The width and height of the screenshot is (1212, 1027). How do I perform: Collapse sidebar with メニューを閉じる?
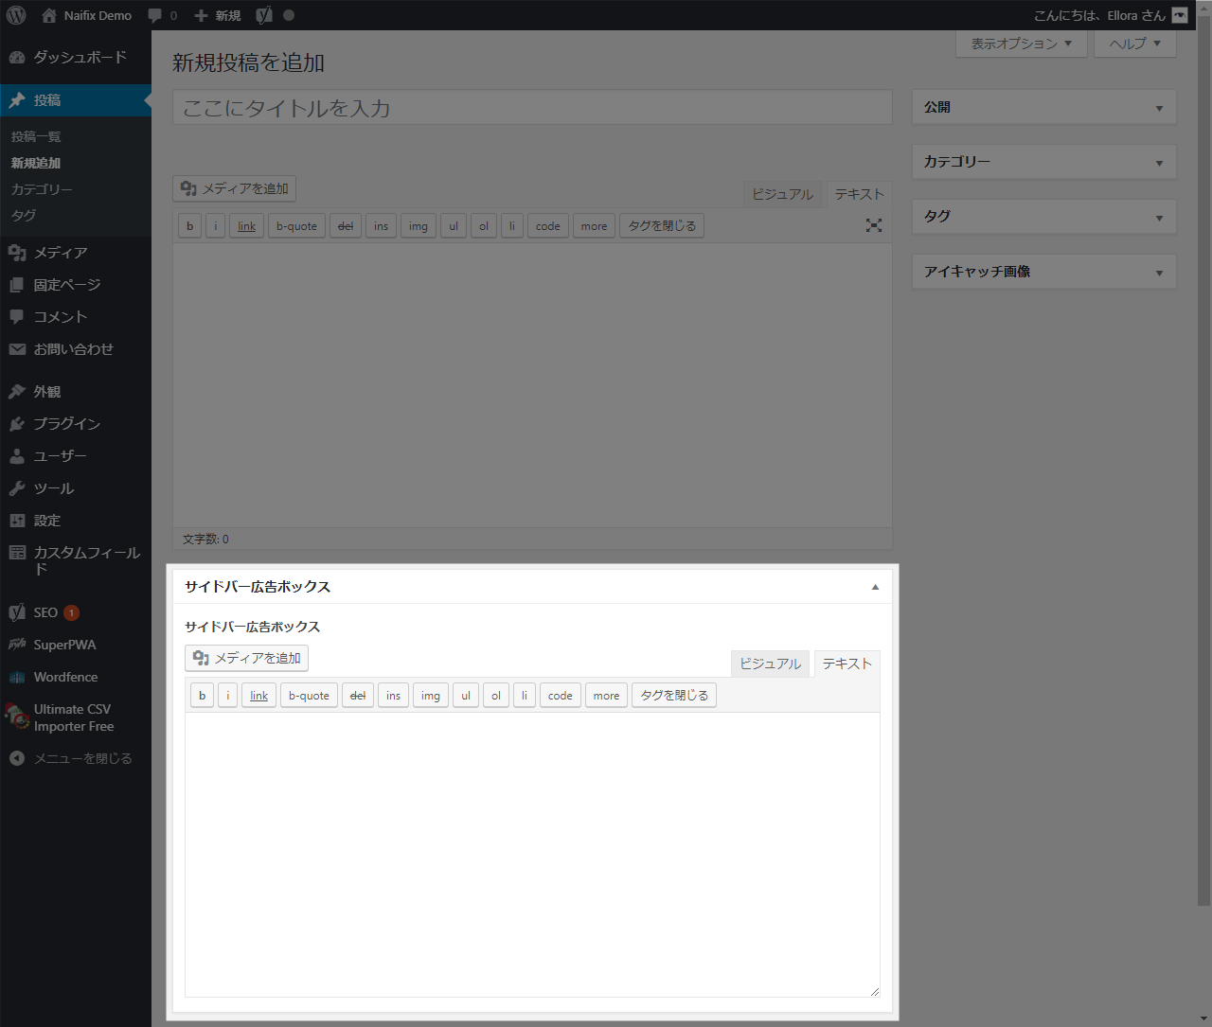(x=76, y=758)
